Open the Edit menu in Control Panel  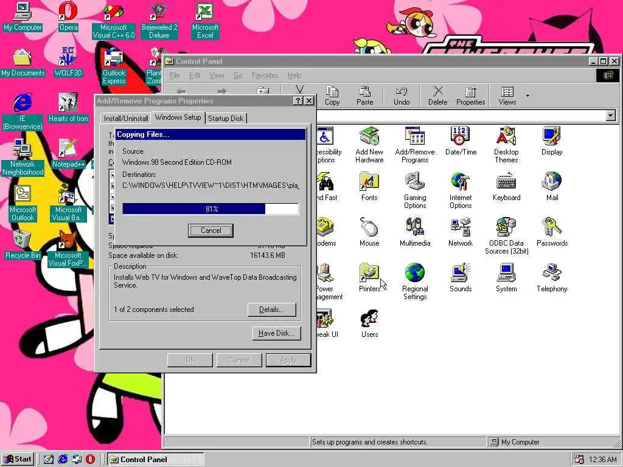194,75
